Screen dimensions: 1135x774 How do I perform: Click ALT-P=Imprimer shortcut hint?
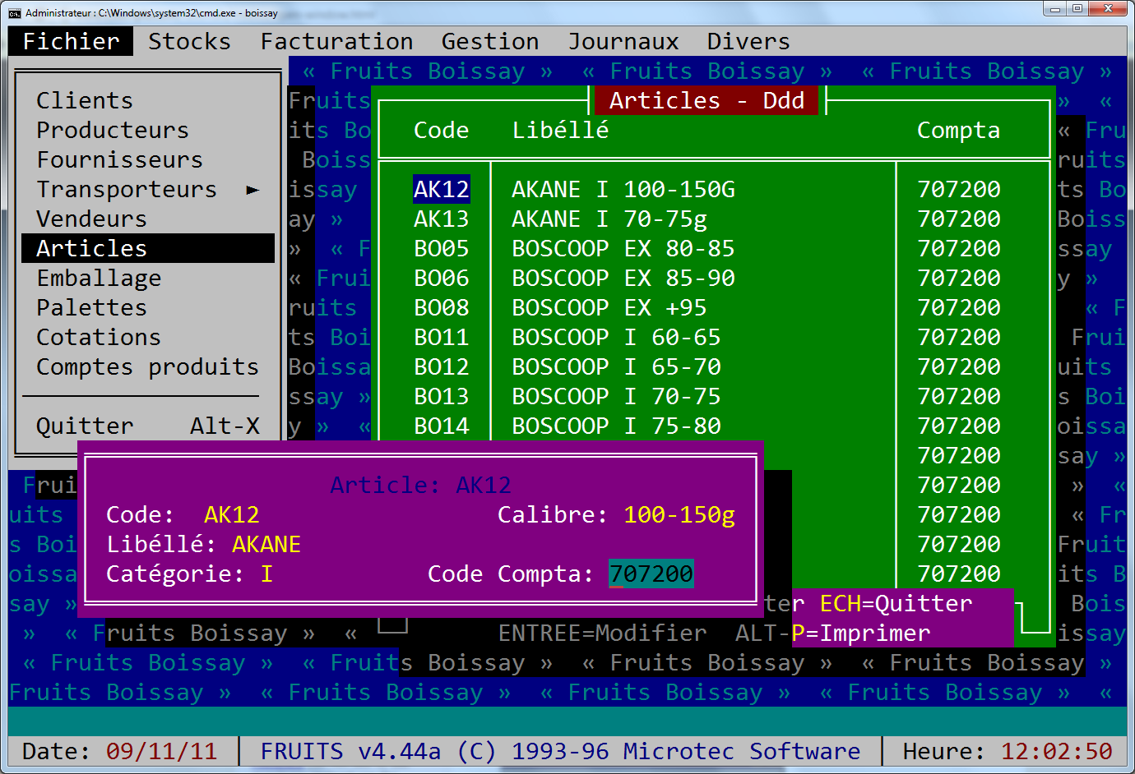pos(833,633)
